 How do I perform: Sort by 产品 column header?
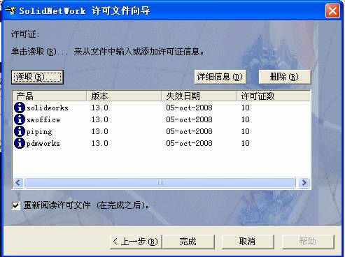point(50,96)
